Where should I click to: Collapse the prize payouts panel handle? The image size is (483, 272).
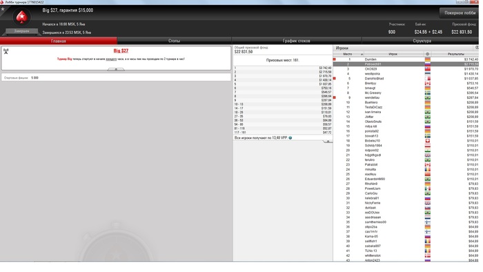pos(328,142)
